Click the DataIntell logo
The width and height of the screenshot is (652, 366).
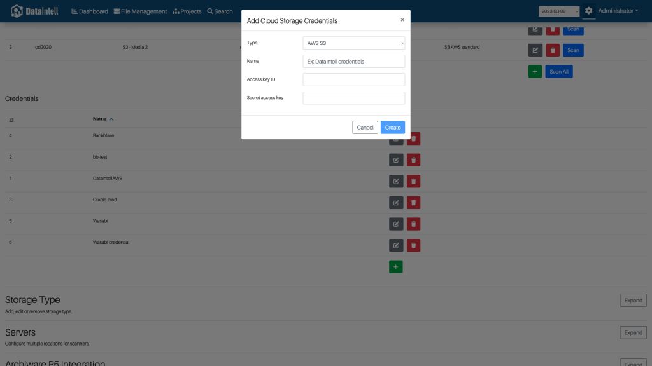(34, 11)
